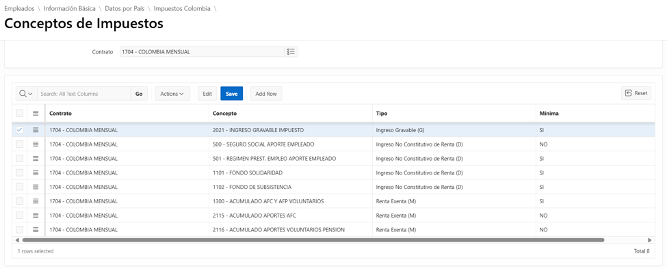This screenshot has width=667, height=269.
Task: Select the cell 2115 - ACUMULADO APORTES AFC
Action: 291,216
